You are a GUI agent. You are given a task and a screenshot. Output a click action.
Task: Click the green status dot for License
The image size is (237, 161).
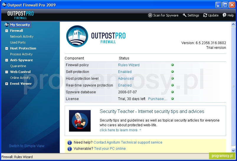tap(172, 99)
